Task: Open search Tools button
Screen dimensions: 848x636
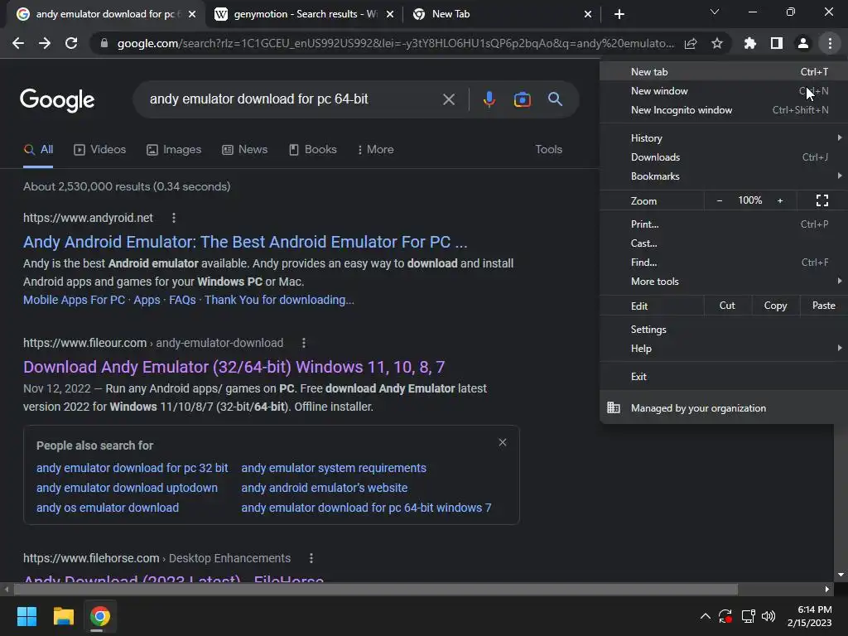Action: tap(548, 149)
